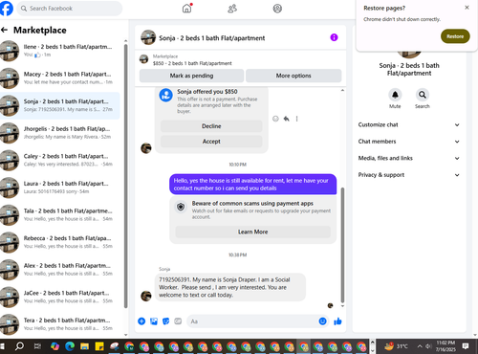Image resolution: width=478 pixels, height=354 pixels.
Task: Open Windows taskbar search
Action: (x=19, y=346)
